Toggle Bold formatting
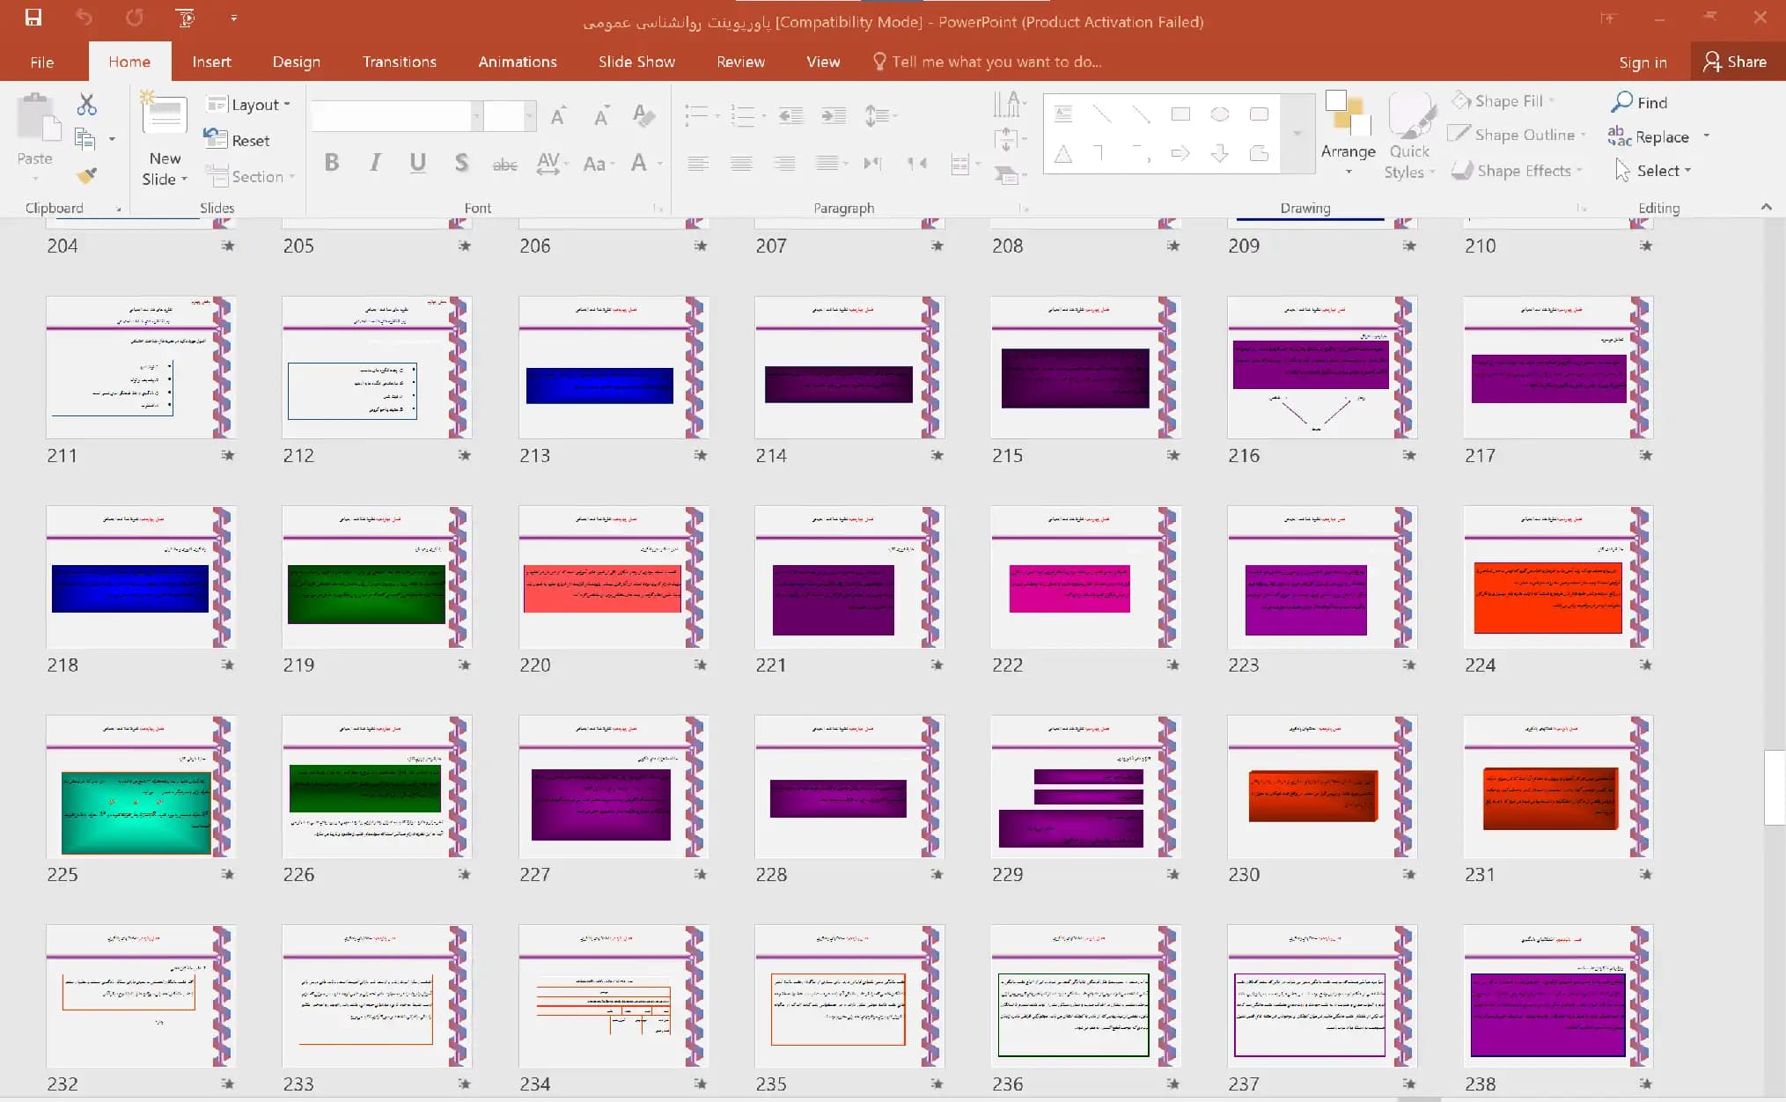Image resolution: width=1786 pixels, height=1102 pixels. coord(332,163)
